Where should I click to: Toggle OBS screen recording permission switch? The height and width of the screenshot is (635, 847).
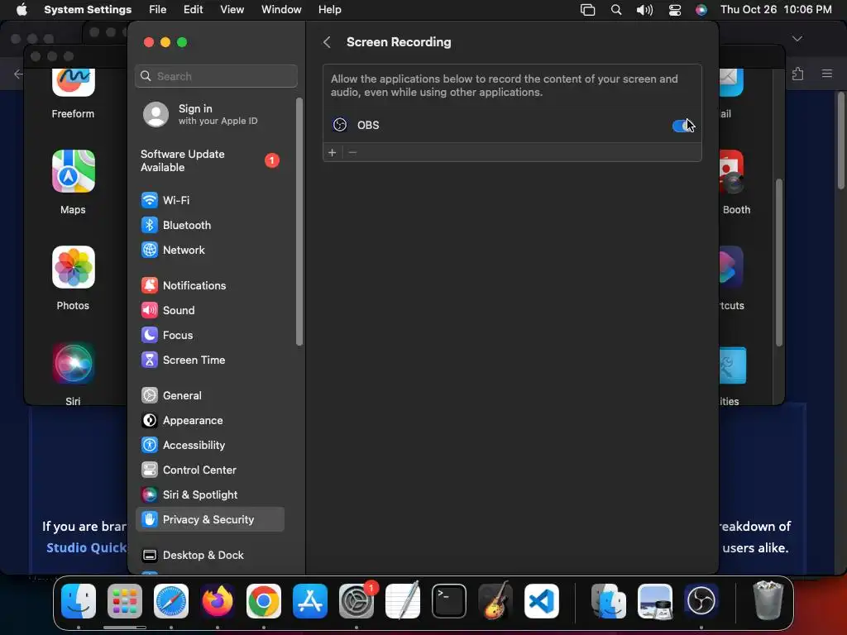[x=682, y=126]
